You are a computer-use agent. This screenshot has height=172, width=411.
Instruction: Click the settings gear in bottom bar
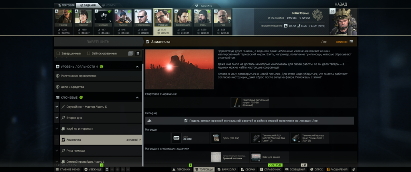(x=354, y=170)
